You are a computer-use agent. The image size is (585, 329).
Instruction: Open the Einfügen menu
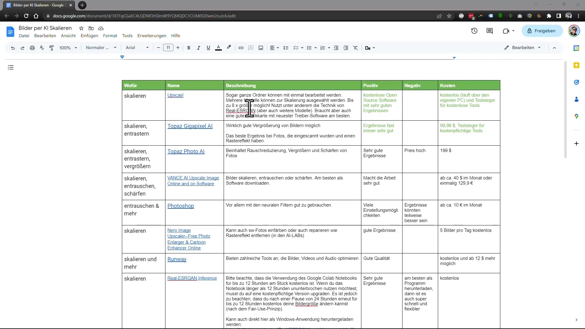tap(89, 35)
